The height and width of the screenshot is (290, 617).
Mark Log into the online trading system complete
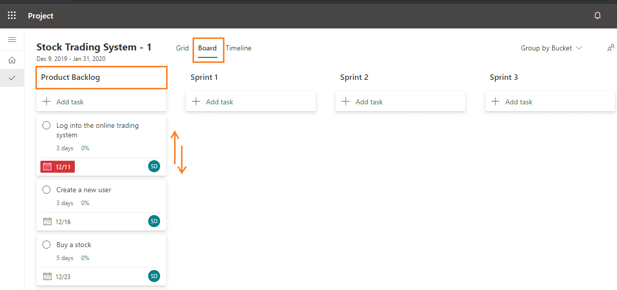(46, 125)
